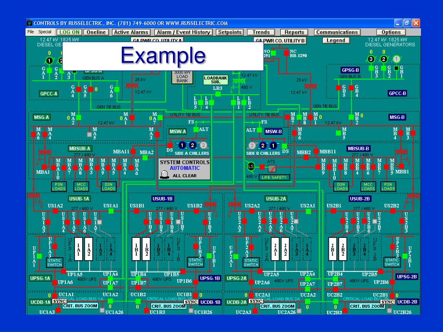Select UPS module 1B2
443x332 pixels.
pos(146,249)
